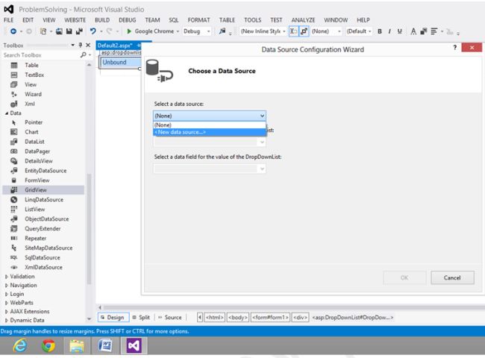This screenshot has height=358, width=485.
Task: Click the background color icon in toolbar
Action: (424, 31)
